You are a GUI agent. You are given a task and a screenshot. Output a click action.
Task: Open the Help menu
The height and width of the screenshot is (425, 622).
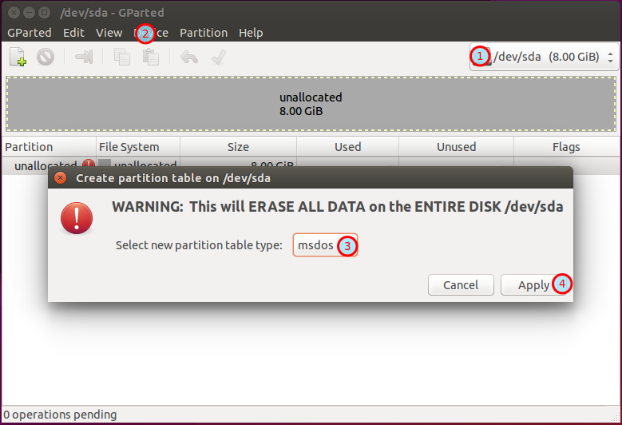point(251,33)
